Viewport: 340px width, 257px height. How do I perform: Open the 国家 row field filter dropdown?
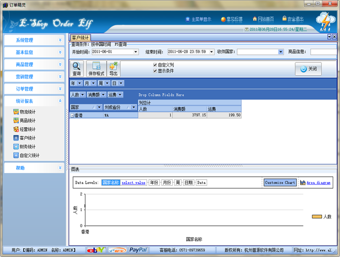pyautogui.click(x=99, y=107)
